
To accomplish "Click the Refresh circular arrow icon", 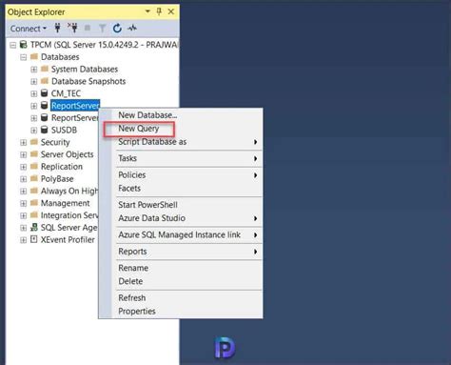I will [x=117, y=29].
